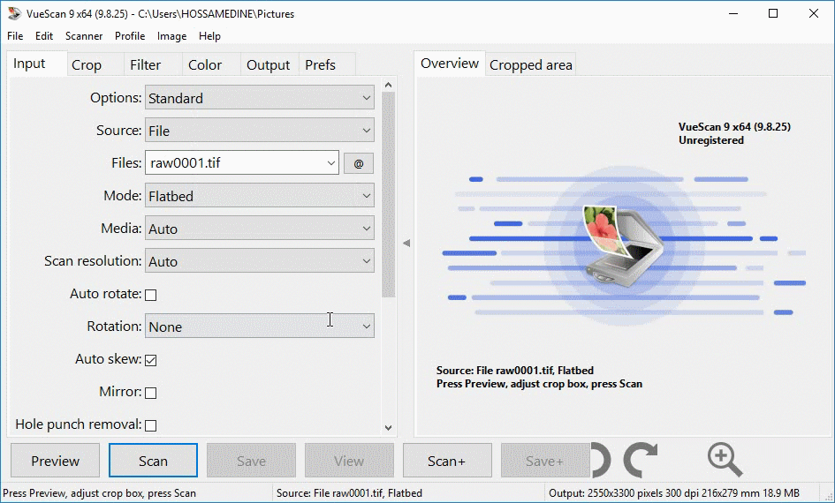Open the Image menu
Image resolution: width=835 pixels, height=503 pixels.
(x=171, y=36)
